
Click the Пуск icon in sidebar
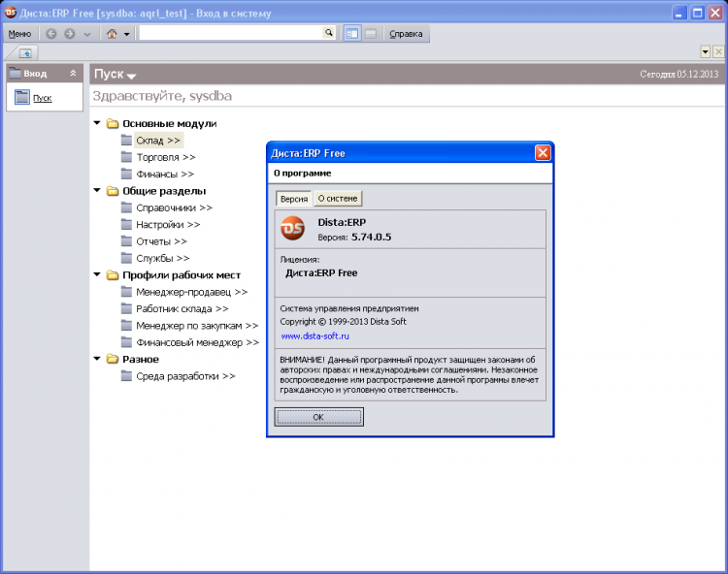[21, 97]
